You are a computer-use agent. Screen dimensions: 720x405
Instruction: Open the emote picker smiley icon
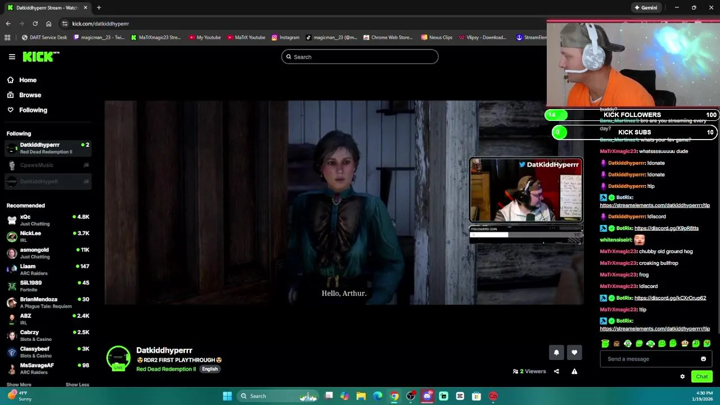click(703, 359)
